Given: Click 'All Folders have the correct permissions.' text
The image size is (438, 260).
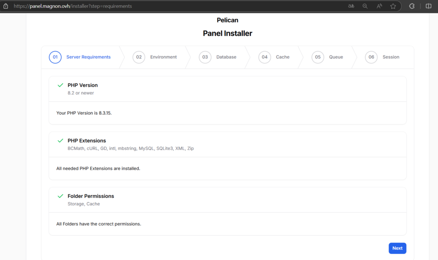Looking at the screenshot, I should 99,224.
